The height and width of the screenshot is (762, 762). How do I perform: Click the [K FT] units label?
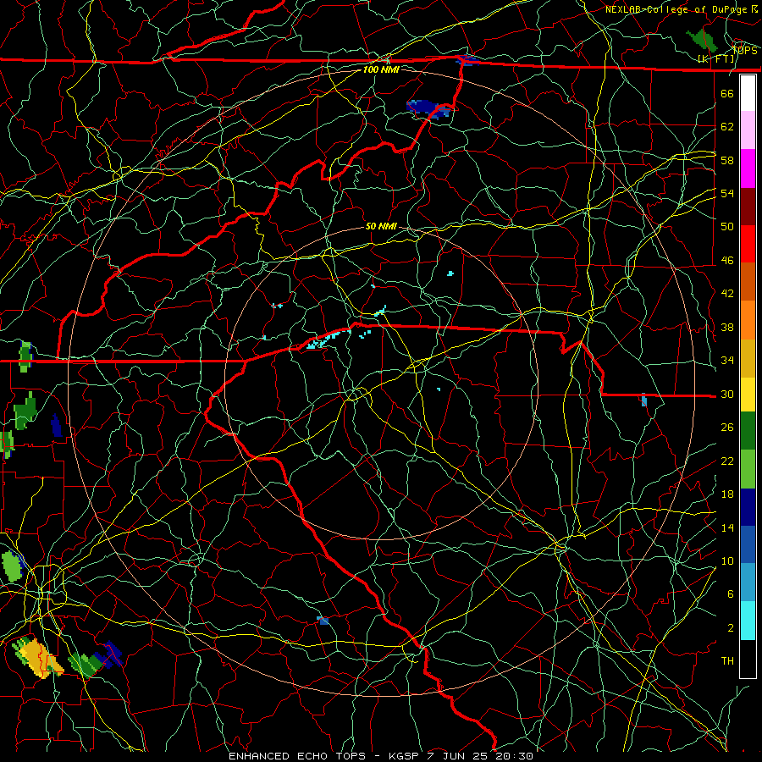pos(716,59)
